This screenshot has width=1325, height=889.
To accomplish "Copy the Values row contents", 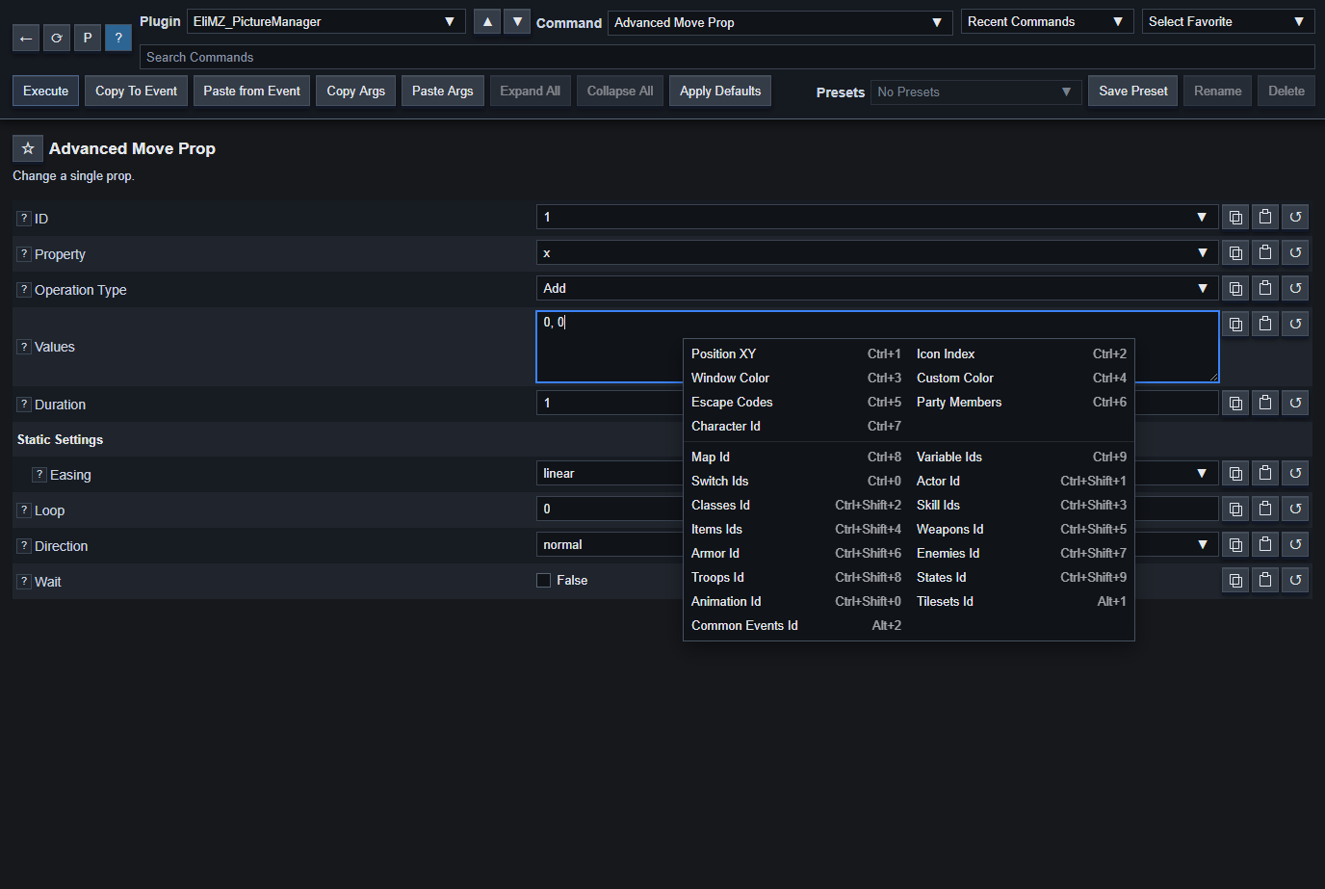I will 1235,325.
